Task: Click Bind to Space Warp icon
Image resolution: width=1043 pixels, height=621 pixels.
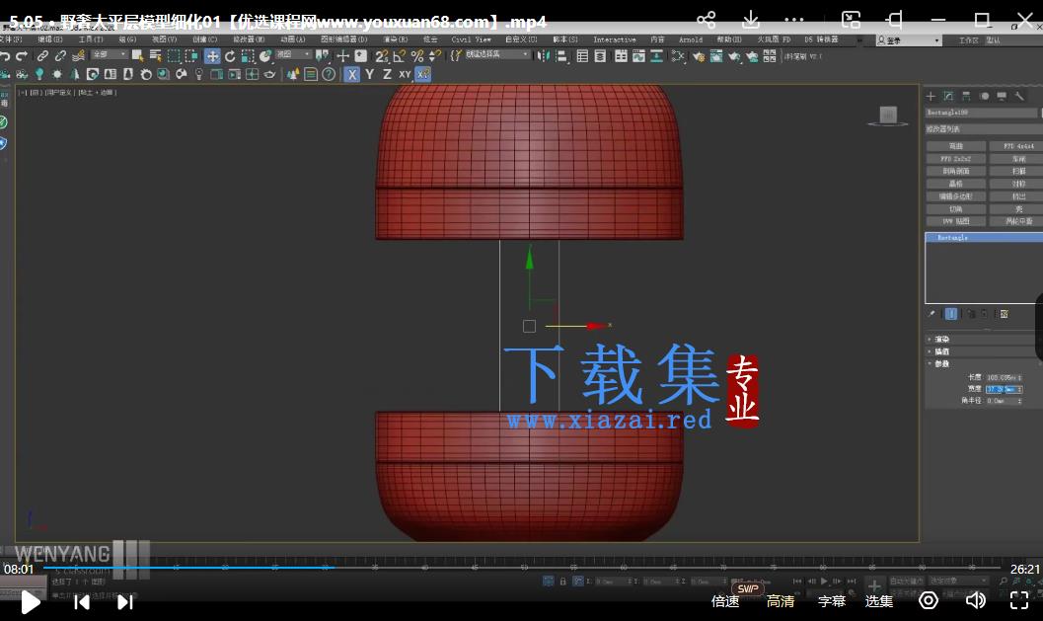Action: click(x=78, y=56)
